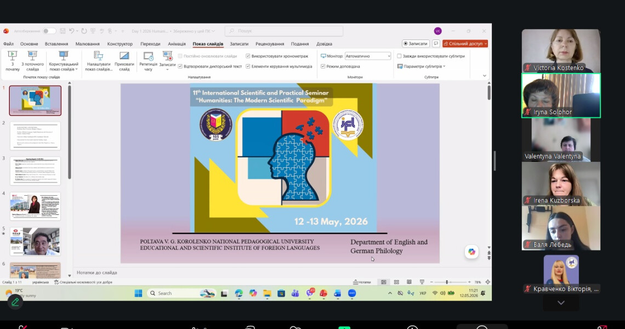Viewport: 625px width, 329px height.
Task: Open file name saved-location dropdown in title
Action: click(x=214, y=31)
